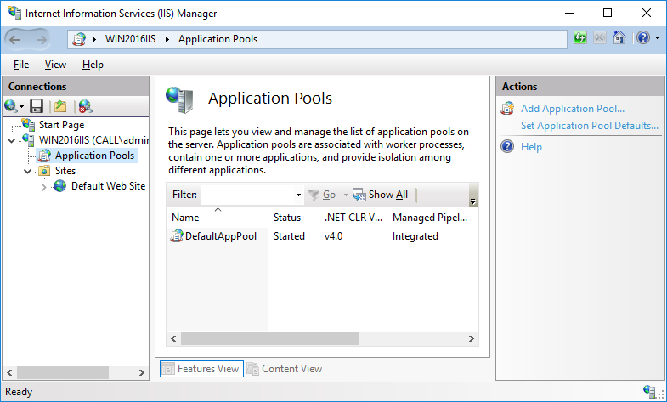The height and width of the screenshot is (402, 667).
Task: Expand the Default Web Site node
Action: coord(44,186)
